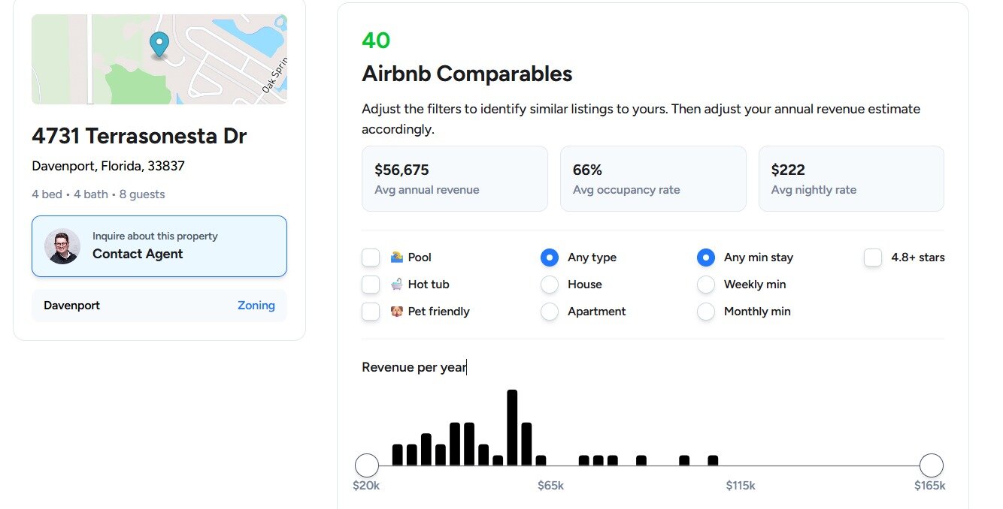Select Any type radio button
Screen dimensions: 1003x509
click(x=550, y=258)
